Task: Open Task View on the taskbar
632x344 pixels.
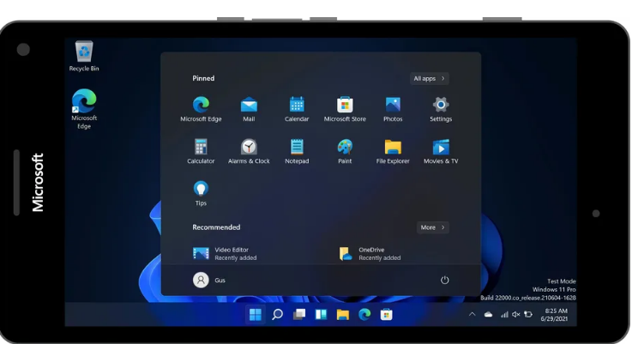Action: (x=299, y=314)
